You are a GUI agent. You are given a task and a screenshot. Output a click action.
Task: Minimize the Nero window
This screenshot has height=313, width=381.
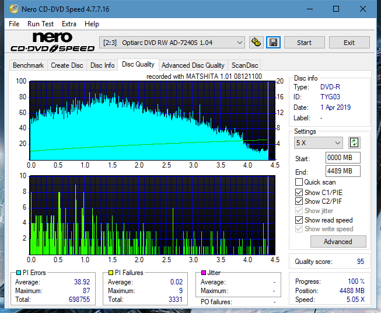tap(310, 9)
